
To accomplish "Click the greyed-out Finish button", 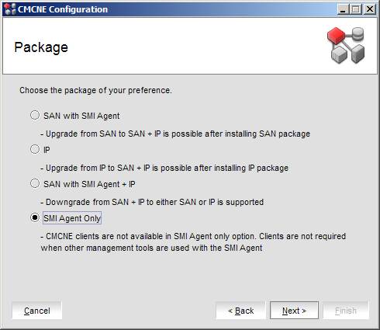I will 346,311.
